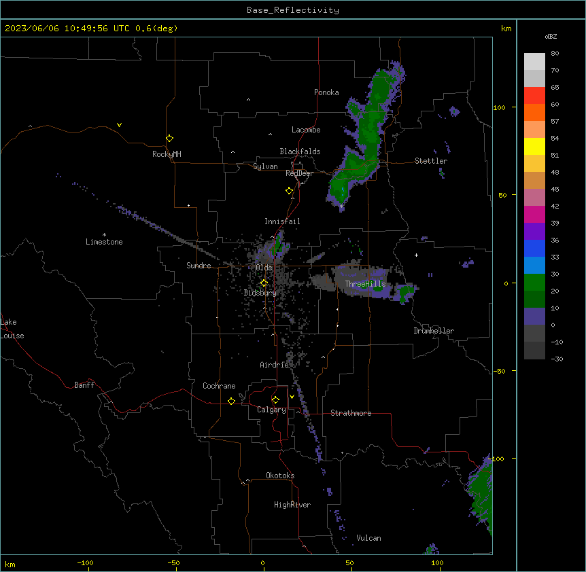Image resolution: width=586 pixels, height=572 pixels.
Task: Click the Banff label
Action: tap(84, 385)
